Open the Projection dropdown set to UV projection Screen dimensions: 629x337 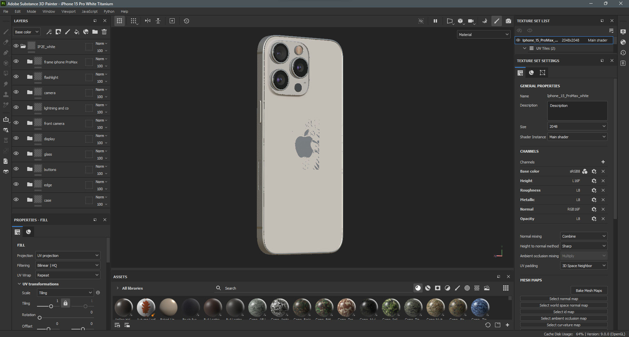[67, 255]
